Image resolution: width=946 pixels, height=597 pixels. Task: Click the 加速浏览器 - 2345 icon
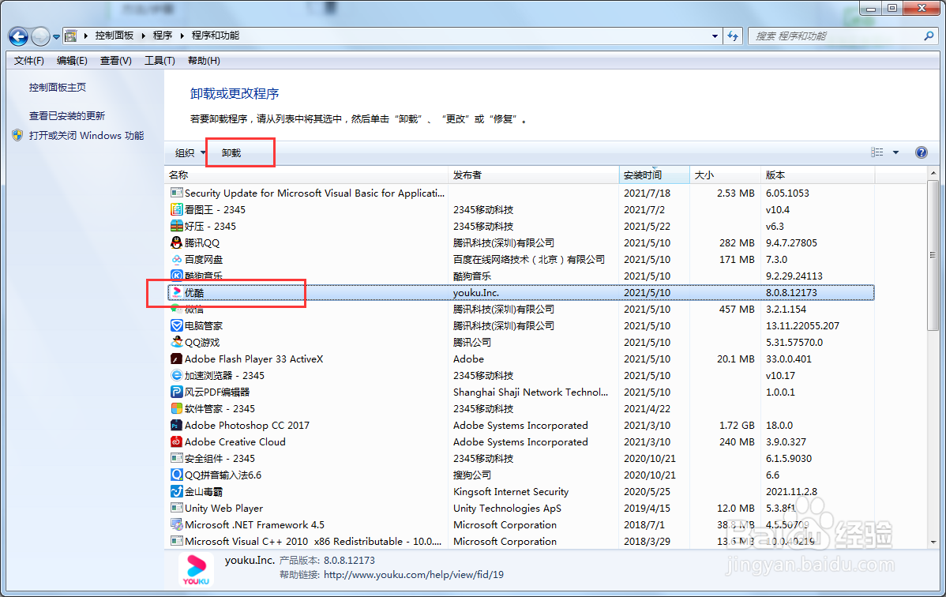(x=176, y=375)
